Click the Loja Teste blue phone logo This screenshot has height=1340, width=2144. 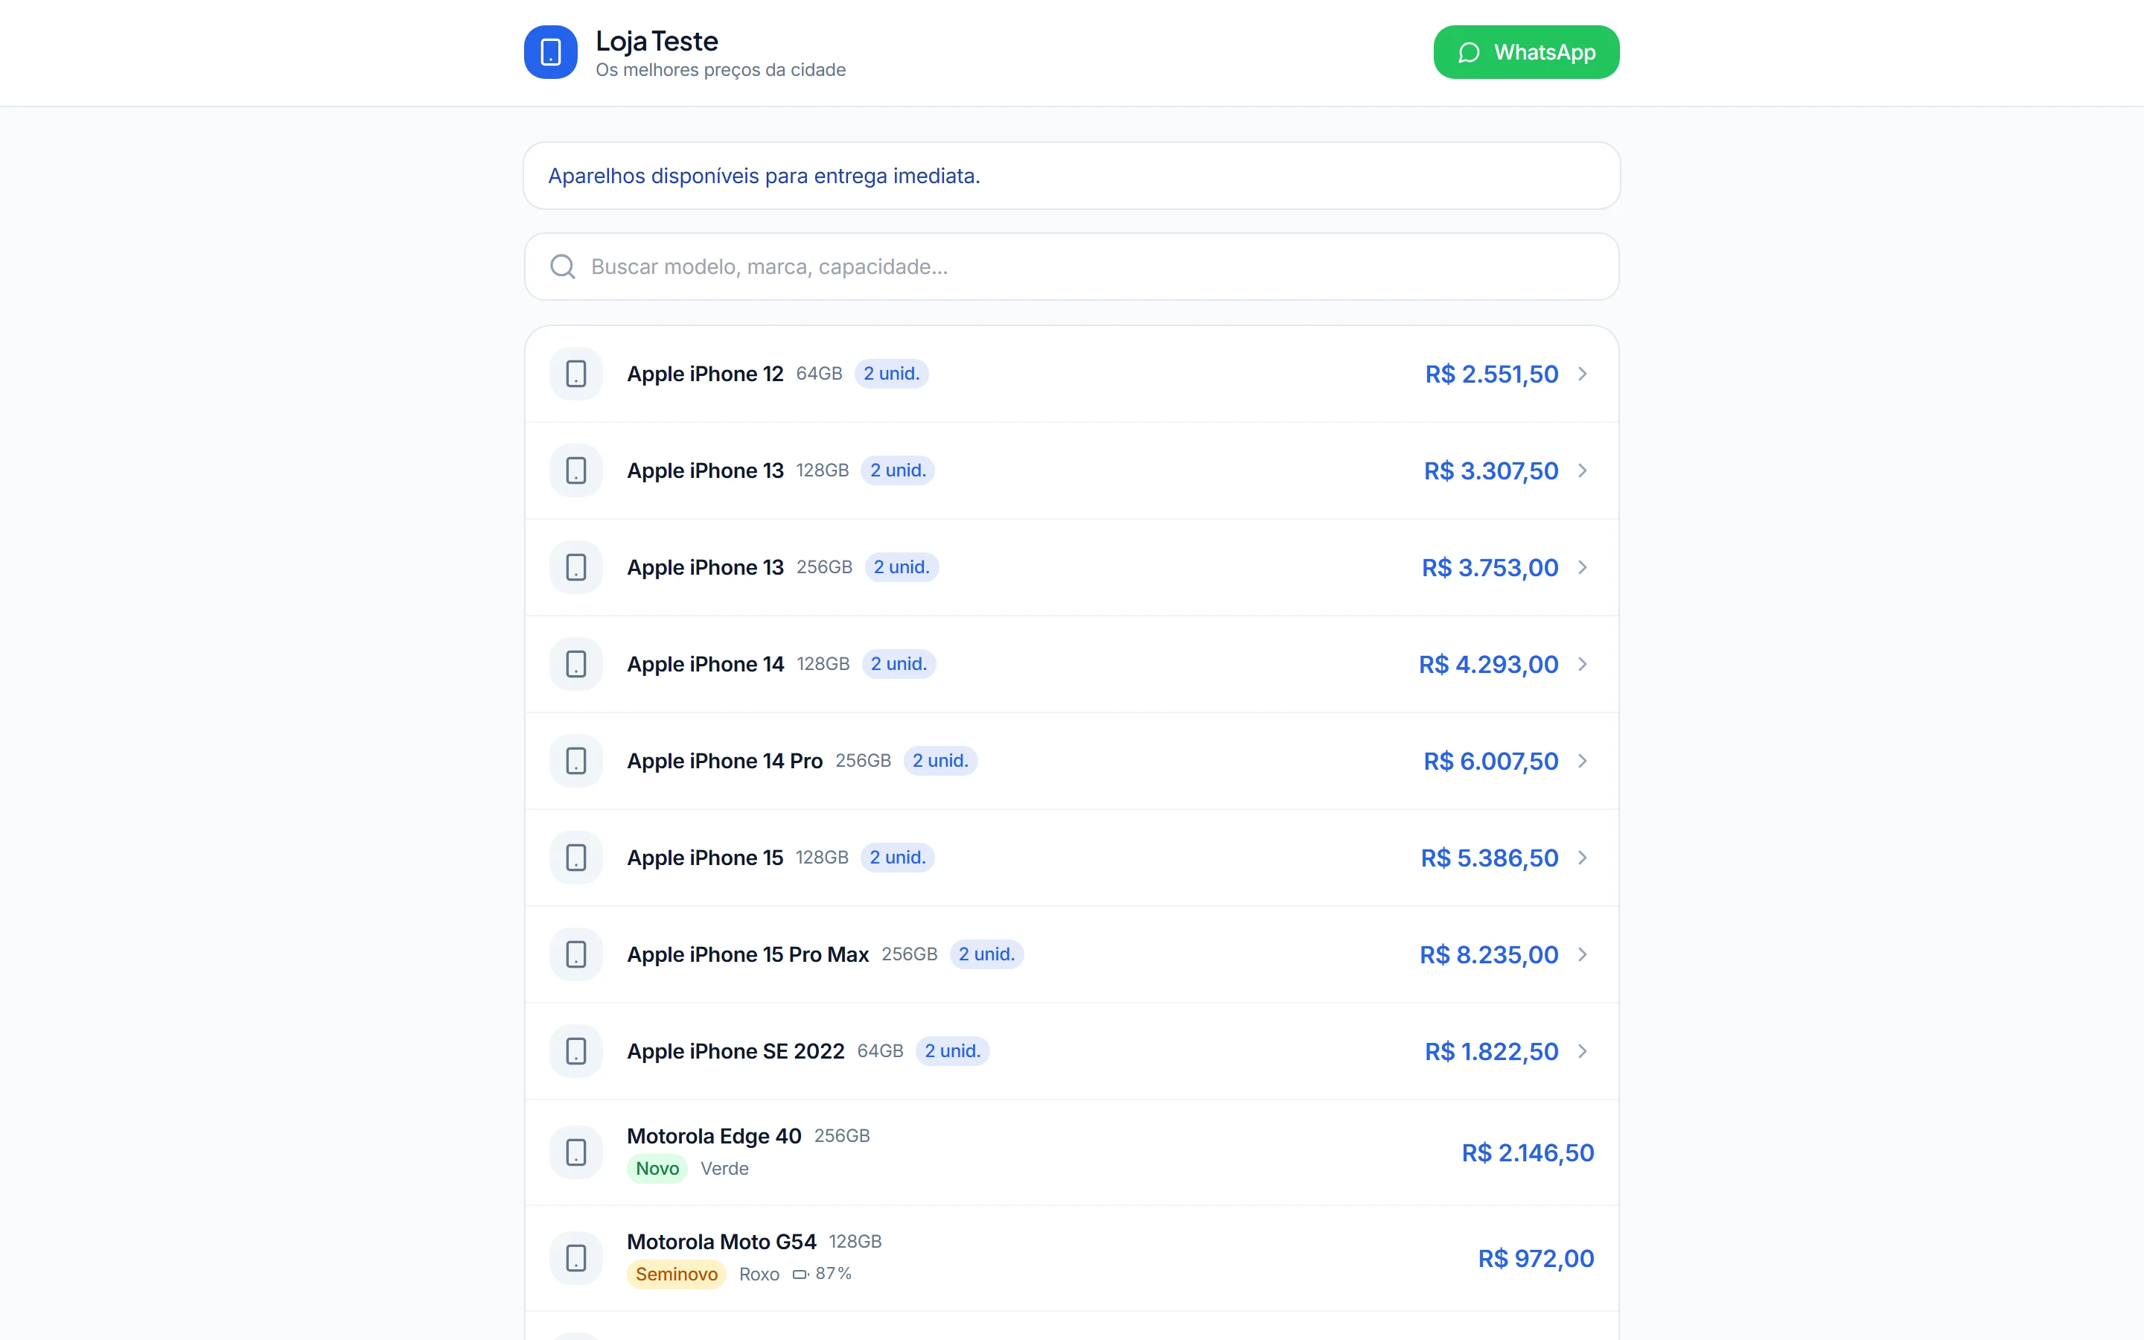click(550, 52)
